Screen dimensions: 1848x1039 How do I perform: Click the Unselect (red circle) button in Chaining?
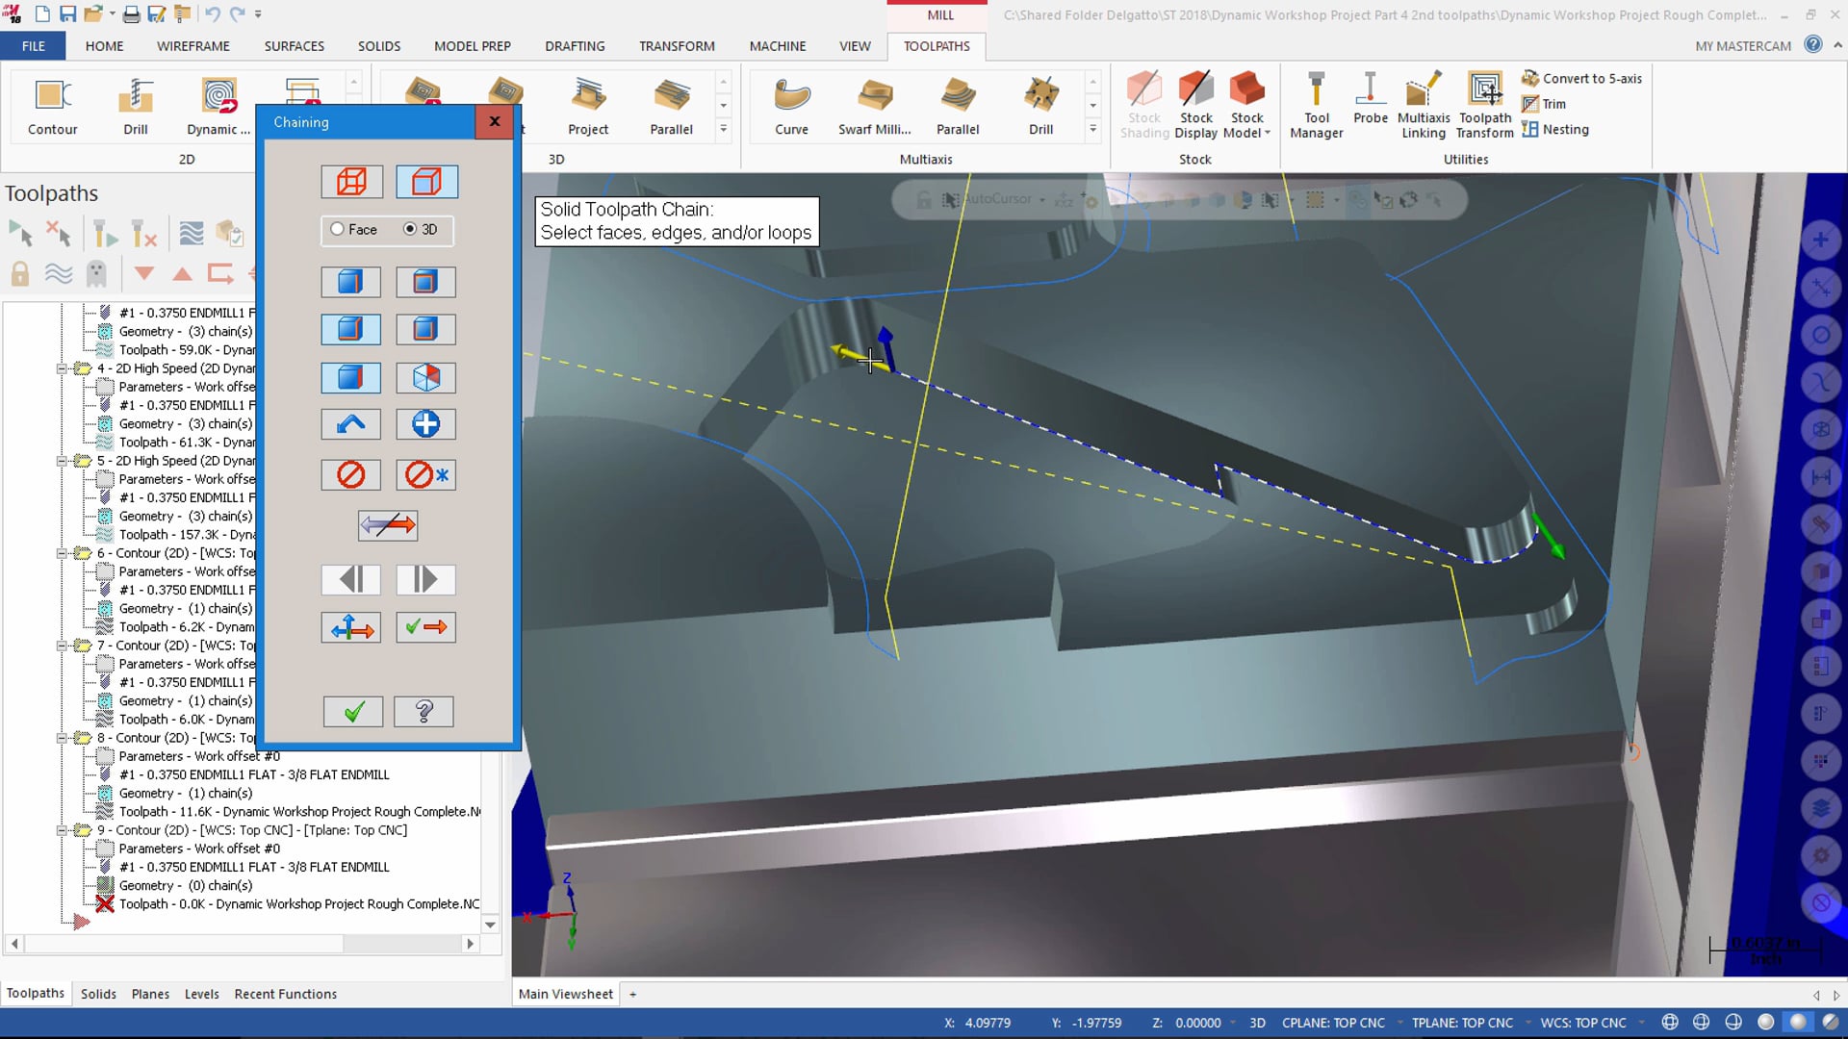(x=350, y=474)
